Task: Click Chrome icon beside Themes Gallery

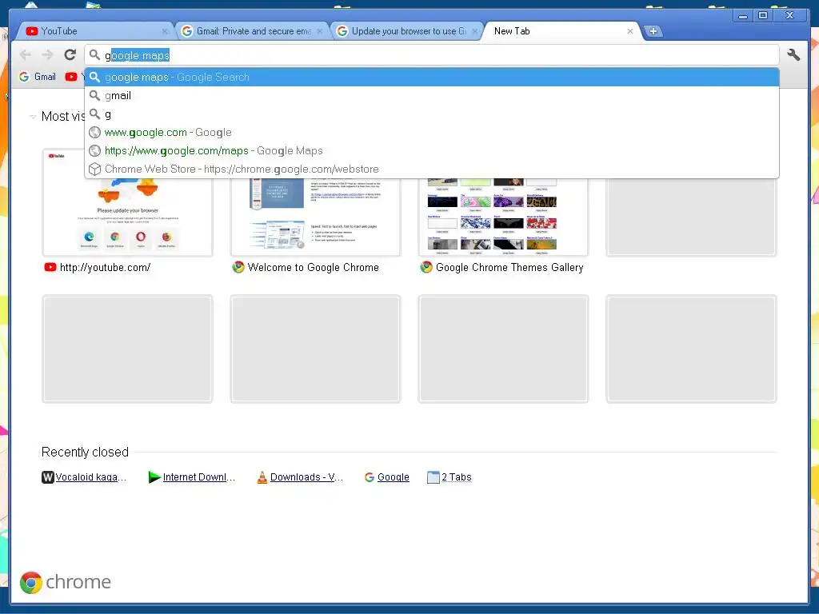Action: point(426,267)
